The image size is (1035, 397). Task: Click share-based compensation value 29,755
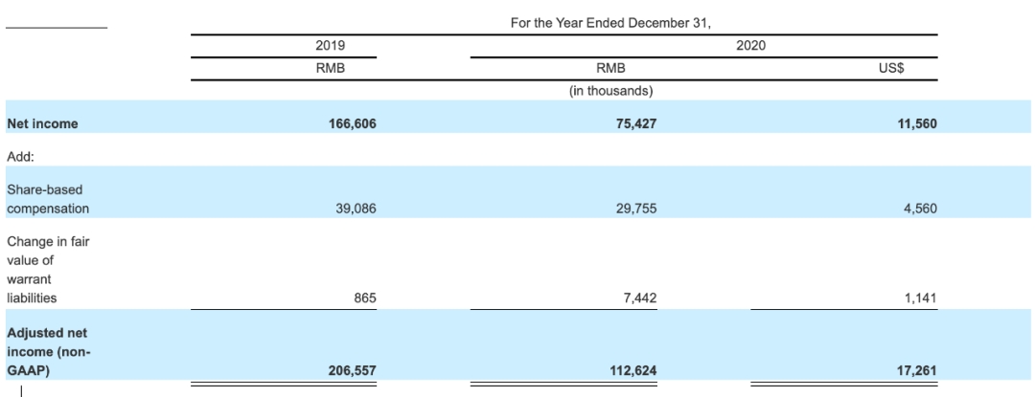coord(636,208)
